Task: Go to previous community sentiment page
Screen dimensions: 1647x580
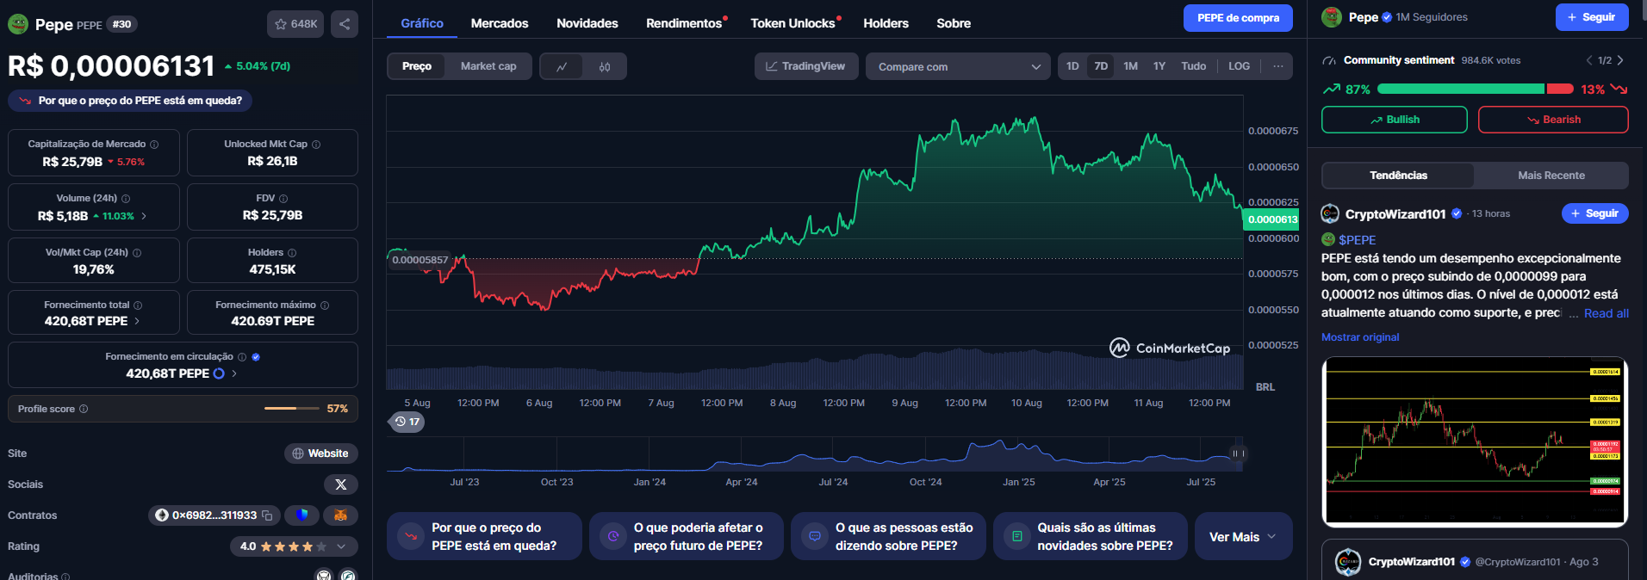Action: [x=1589, y=60]
